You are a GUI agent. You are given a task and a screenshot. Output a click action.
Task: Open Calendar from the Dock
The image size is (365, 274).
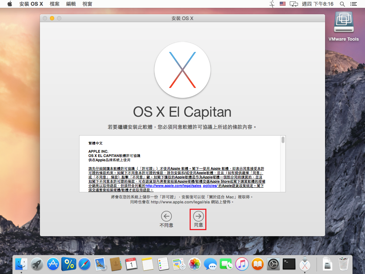click(x=131, y=264)
